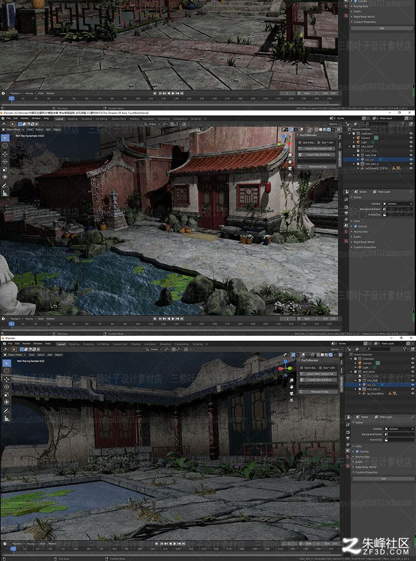Click Import New Genesis 3/8 in bottom window
This screenshot has height=561, width=416.
point(319,374)
